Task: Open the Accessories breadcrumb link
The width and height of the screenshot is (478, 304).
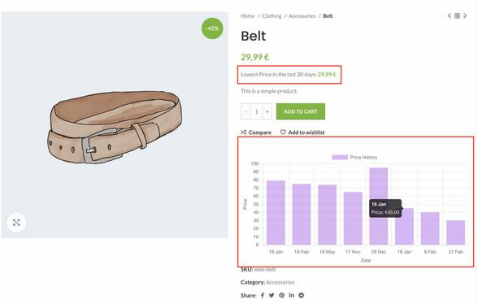Action: 302,16
